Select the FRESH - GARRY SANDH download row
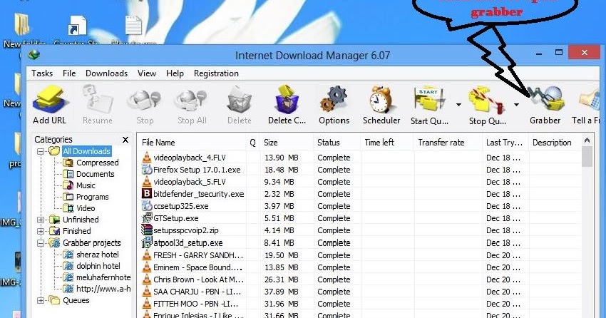The image size is (606, 318). tap(359, 255)
